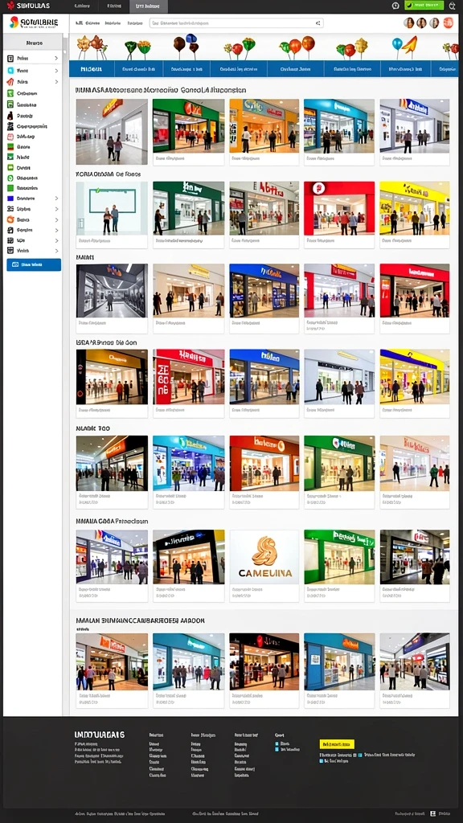Open the first tab in top dark bar
This screenshot has width=463, height=823.
(81, 6)
